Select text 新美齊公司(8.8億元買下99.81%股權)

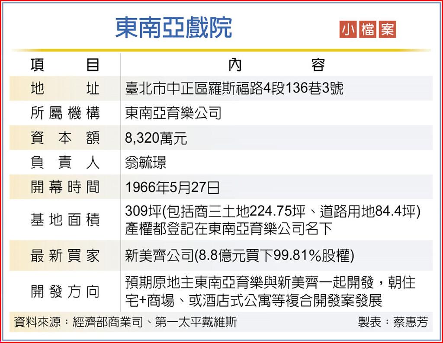pos(240,256)
